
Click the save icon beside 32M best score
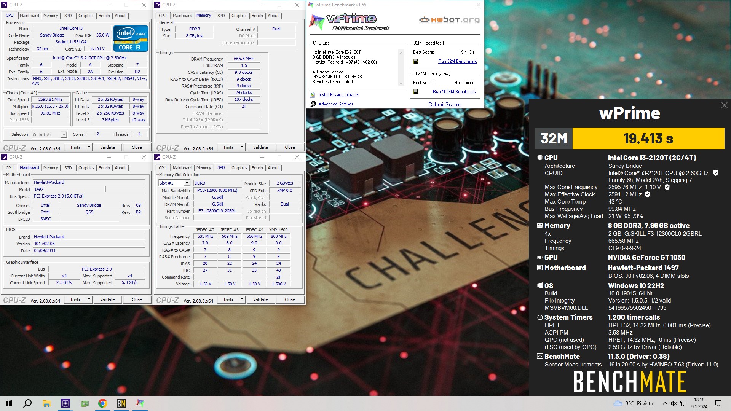[x=416, y=61]
